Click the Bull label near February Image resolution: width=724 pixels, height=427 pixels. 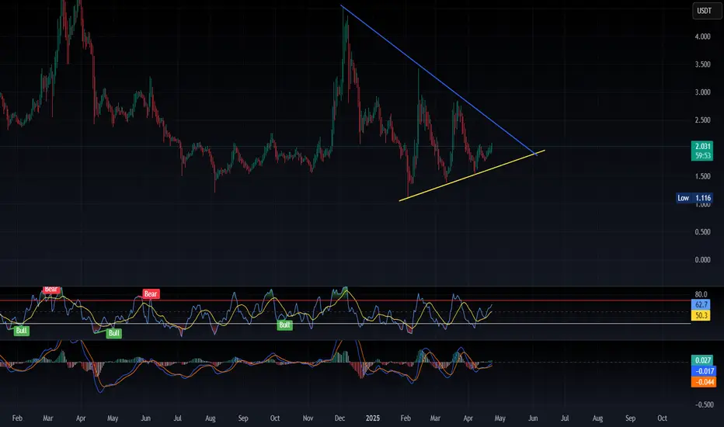click(21, 331)
